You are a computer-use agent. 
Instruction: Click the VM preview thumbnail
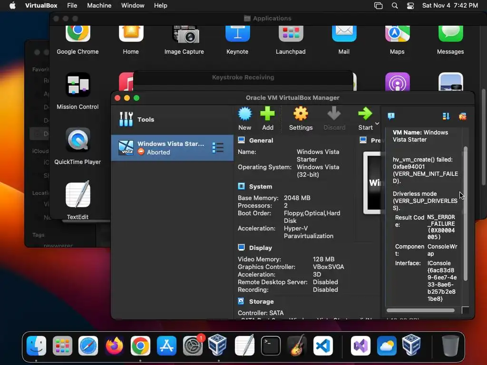(372, 182)
